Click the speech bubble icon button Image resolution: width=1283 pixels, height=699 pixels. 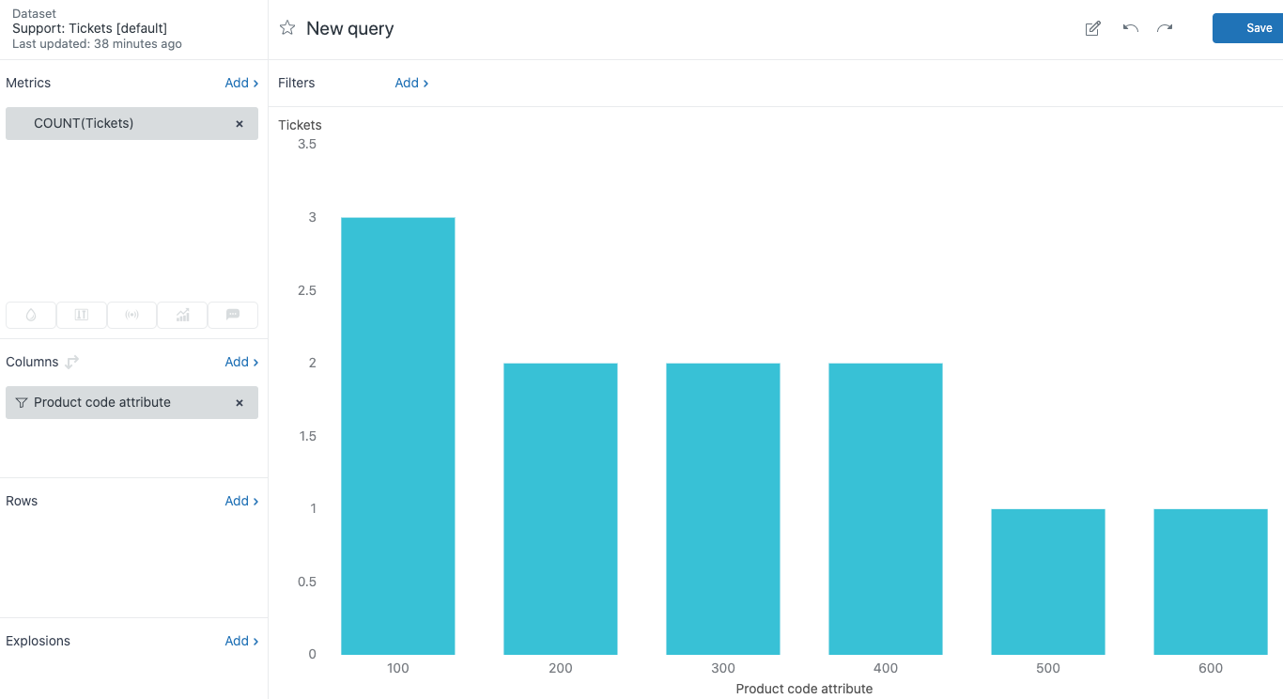pos(233,315)
